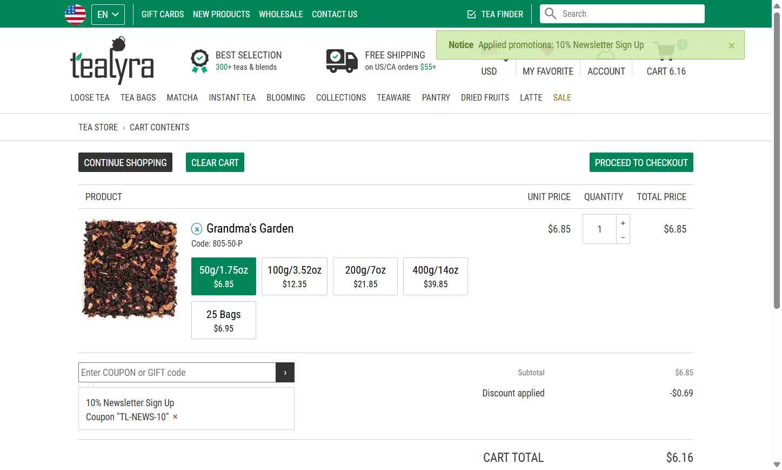Image resolution: width=782 pixels, height=470 pixels.
Task: Browse Blooming teas
Action: point(286,97)
